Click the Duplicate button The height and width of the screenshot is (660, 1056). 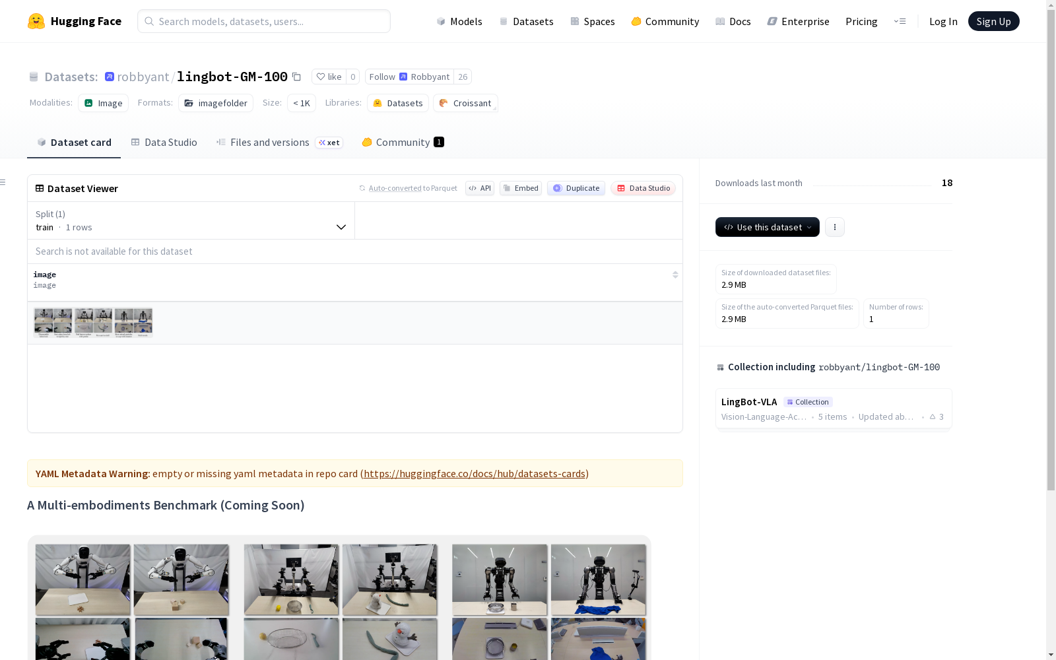point(576,188)
